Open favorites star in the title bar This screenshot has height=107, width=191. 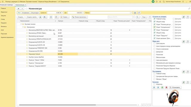[x=160, y=1]
